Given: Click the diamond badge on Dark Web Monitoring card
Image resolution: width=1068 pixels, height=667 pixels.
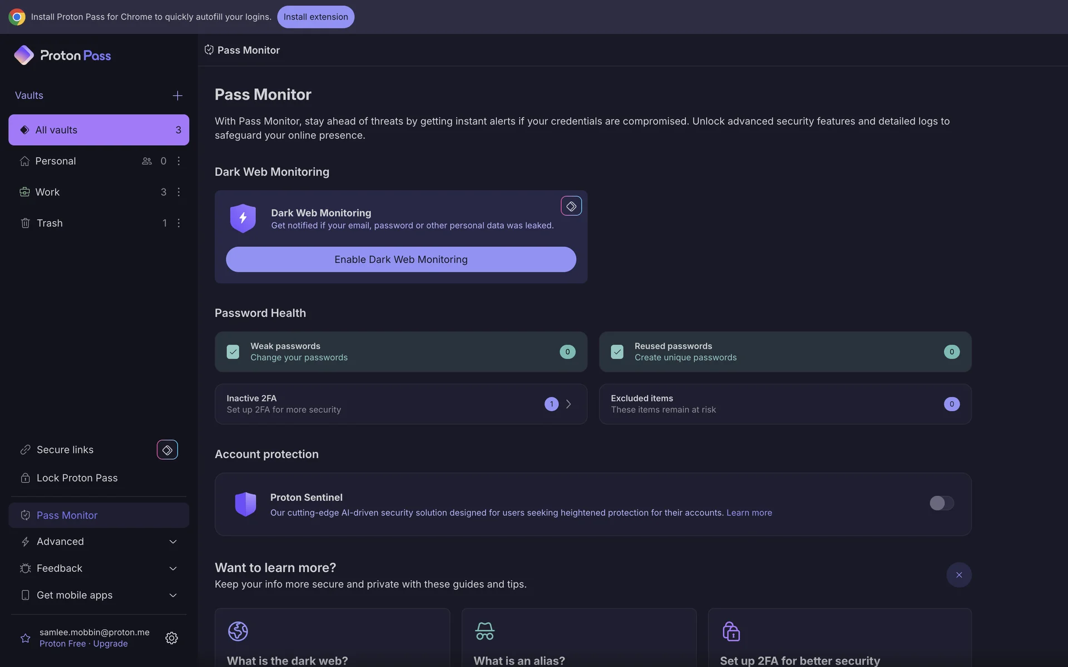Looking at the screenshot, I should point(571,206).
